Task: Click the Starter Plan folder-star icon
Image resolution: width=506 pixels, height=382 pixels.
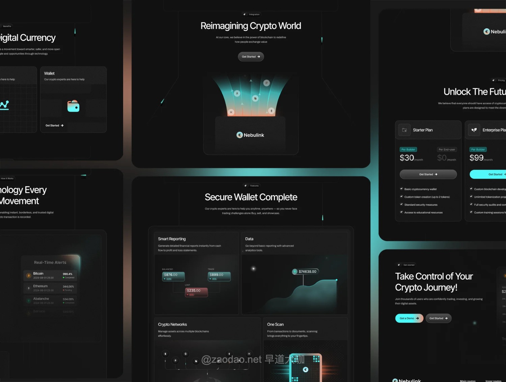Action: (404, 130)
